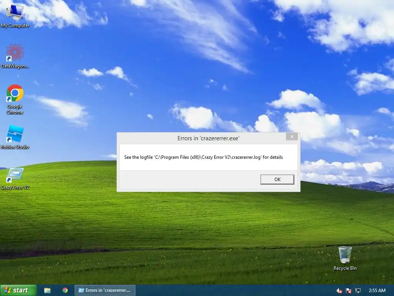Open the Start menu
This screenshot has width=394, height=296.
click(18, 290)
